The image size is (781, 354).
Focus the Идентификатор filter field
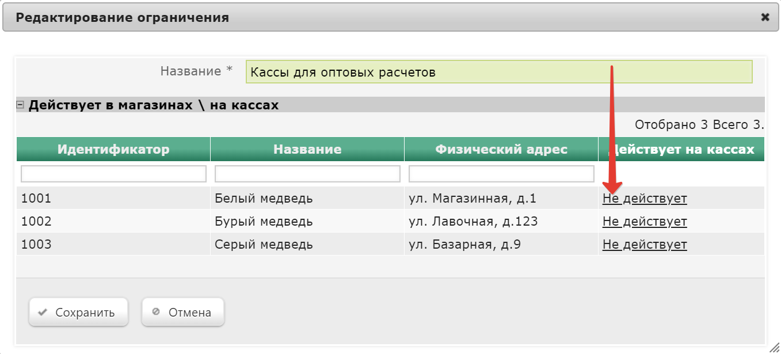[113, 174]
